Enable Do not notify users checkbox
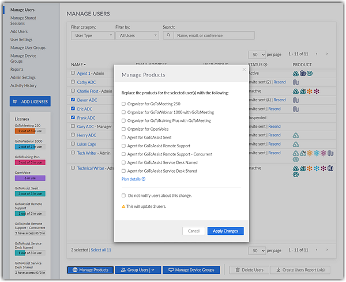The image size is (346, 282). (123, 196)
